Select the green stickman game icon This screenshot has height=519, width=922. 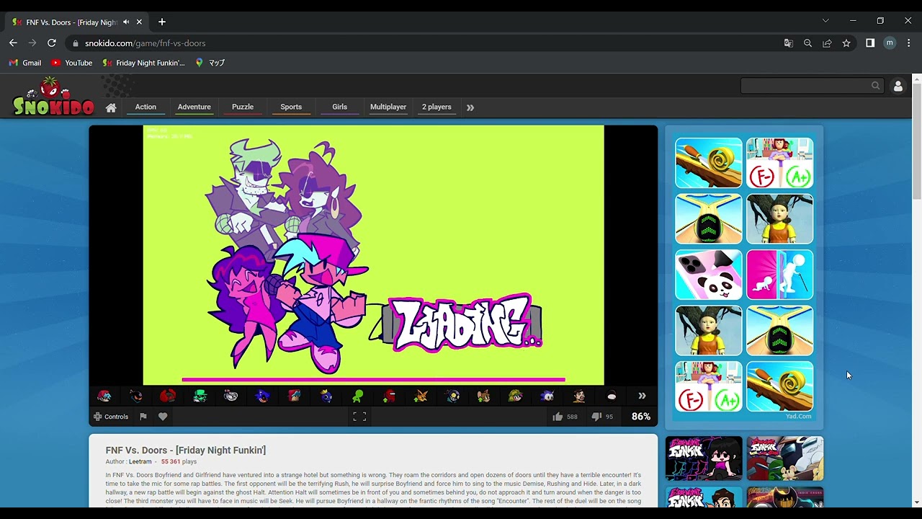click(x=358, y=396)
